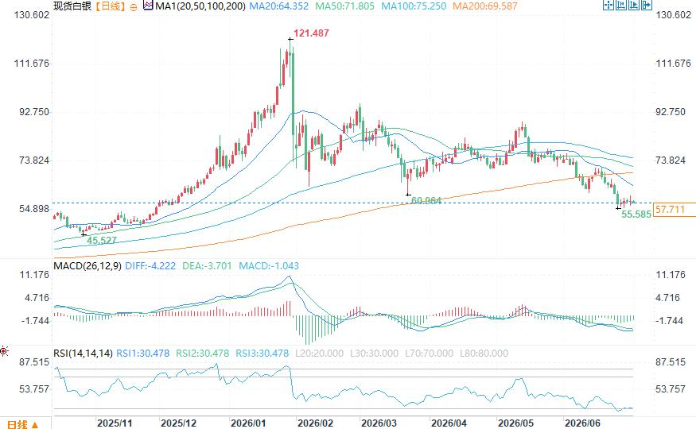Image resolution: width=696 pixels, height=429 pixels.
Task: Select the RSI(14,14,14) indicator label
Action: point(83,354)
